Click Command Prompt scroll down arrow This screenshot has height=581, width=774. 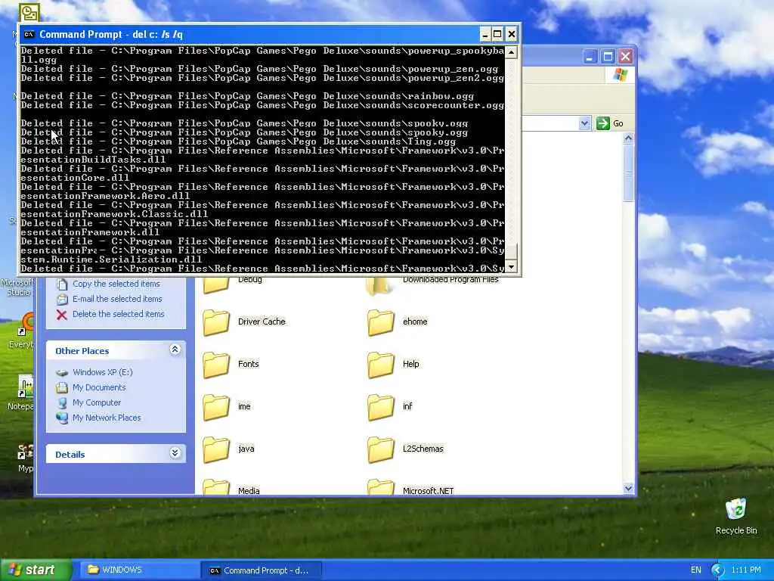tap(512, 267)
